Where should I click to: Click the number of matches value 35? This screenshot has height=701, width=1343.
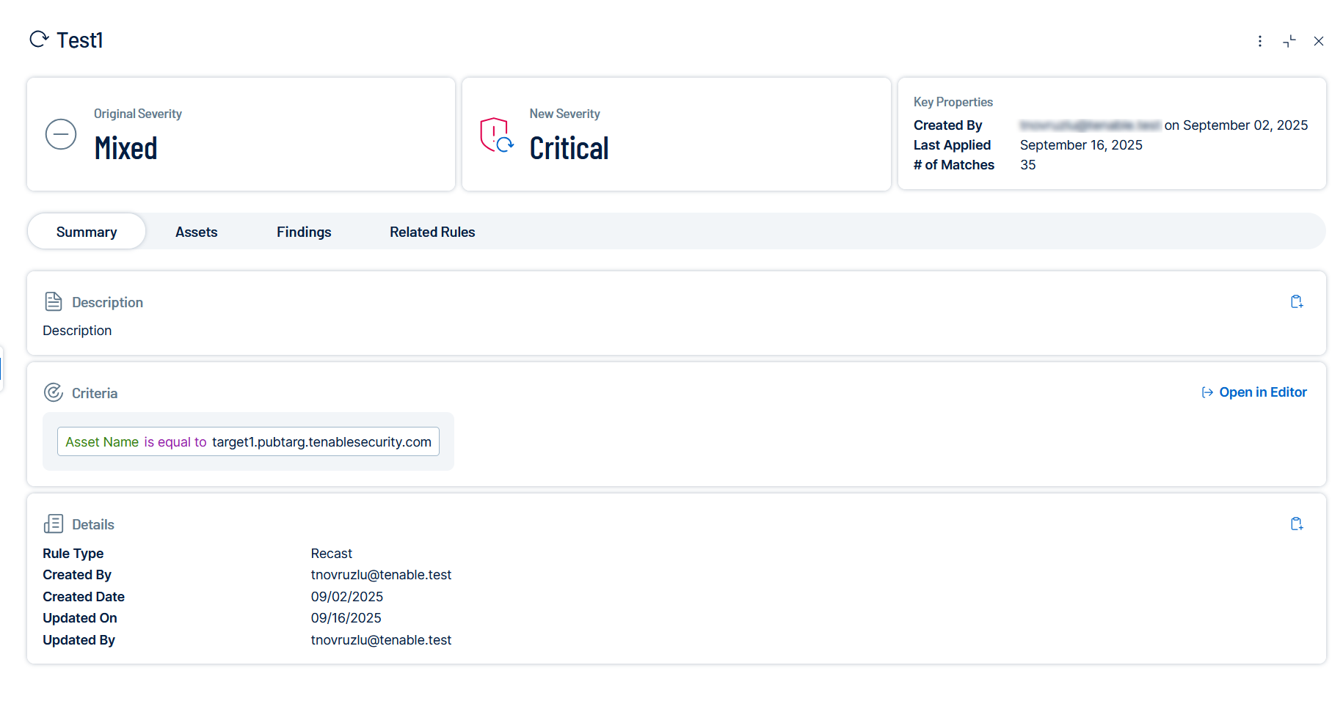pyautogui.click(x=1027, y=165)
